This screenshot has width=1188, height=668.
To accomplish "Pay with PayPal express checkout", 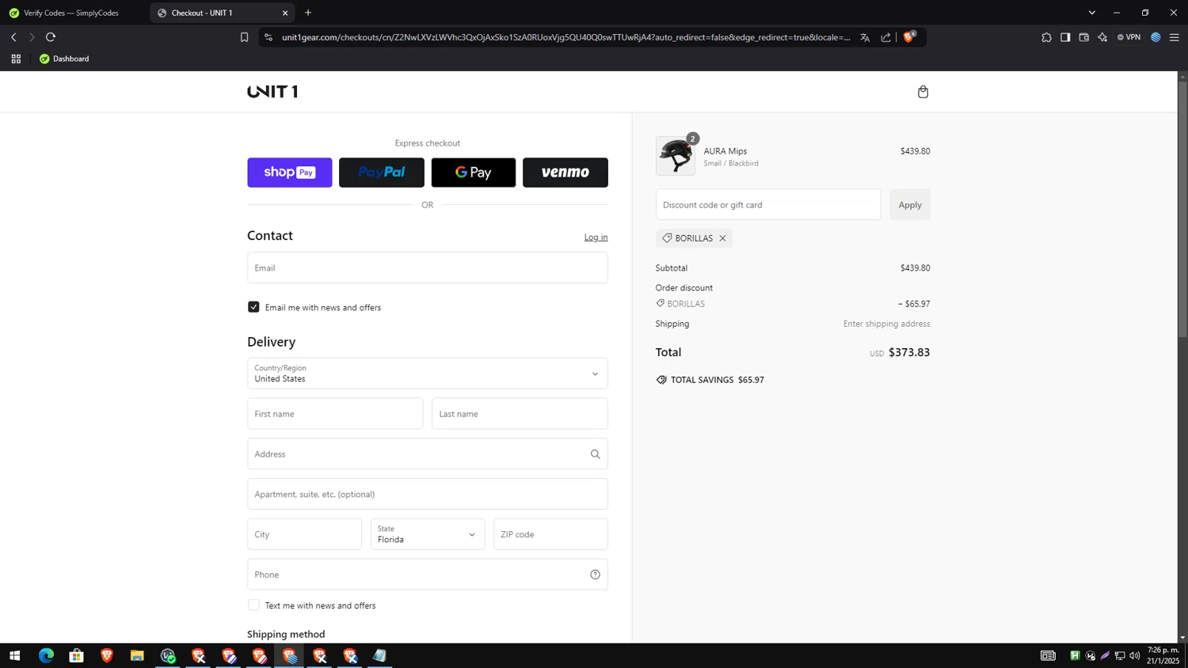I will point(382,173).
